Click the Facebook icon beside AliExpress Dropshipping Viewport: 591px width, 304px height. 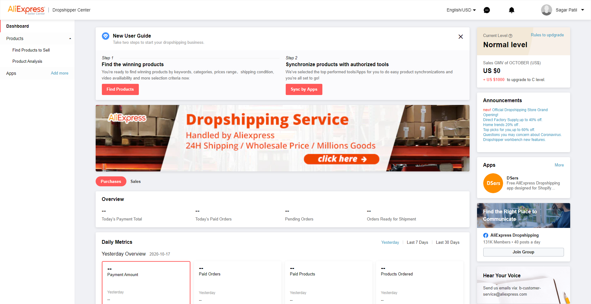[x=486, y=235]
